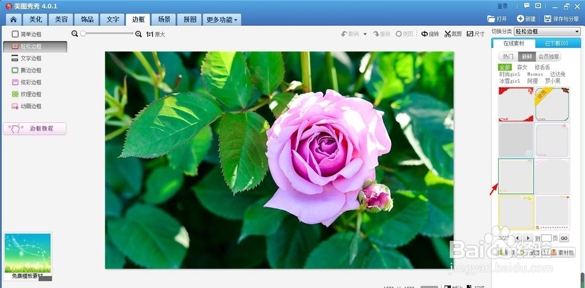Open the 裁剪 crop tool

click(x=453, y=34)
